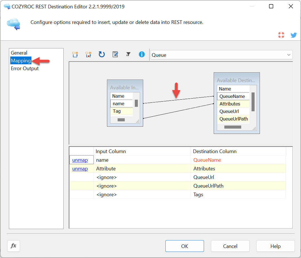Click 'Attribute' input column cell in grid

click(x=142, y=169)
